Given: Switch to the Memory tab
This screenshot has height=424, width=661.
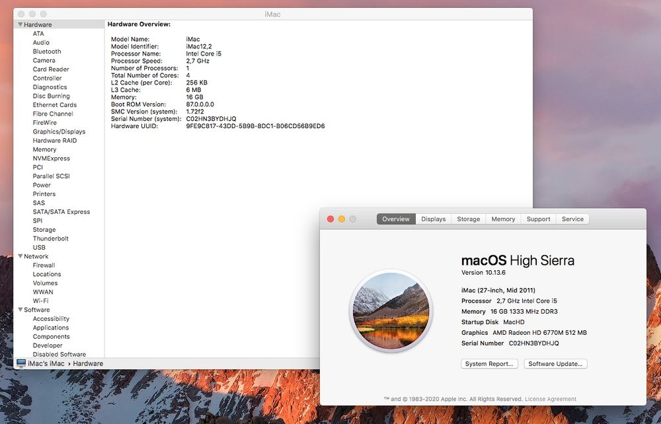Looking at the screenshot, I should 503,219.
